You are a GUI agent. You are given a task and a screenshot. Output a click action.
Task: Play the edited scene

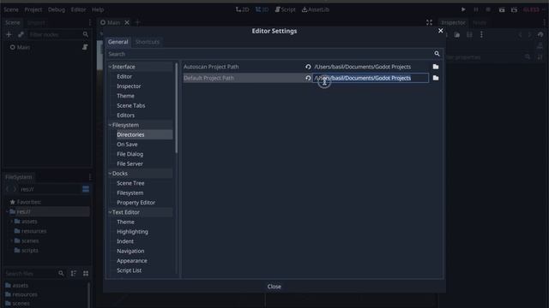[x=502, y=9]
